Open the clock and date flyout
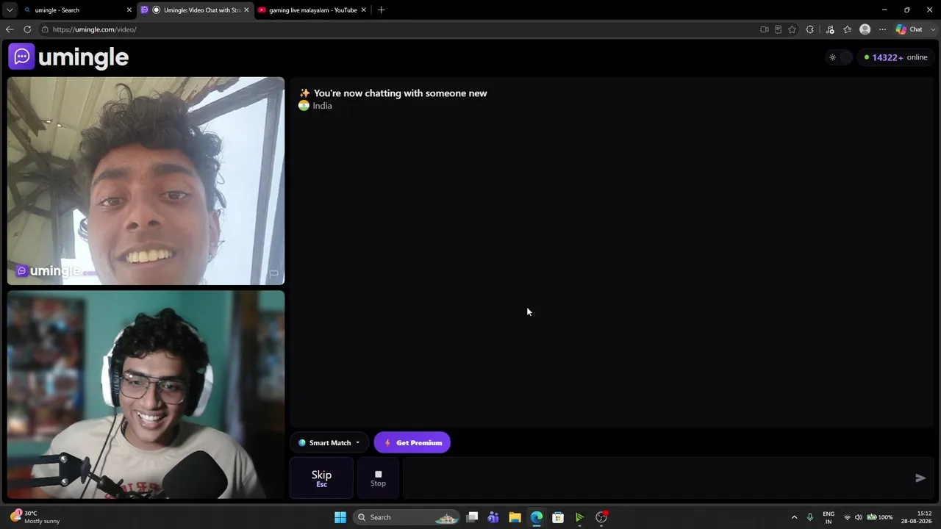The width and height of the screenshot is (941, 529). coord(918,517)
